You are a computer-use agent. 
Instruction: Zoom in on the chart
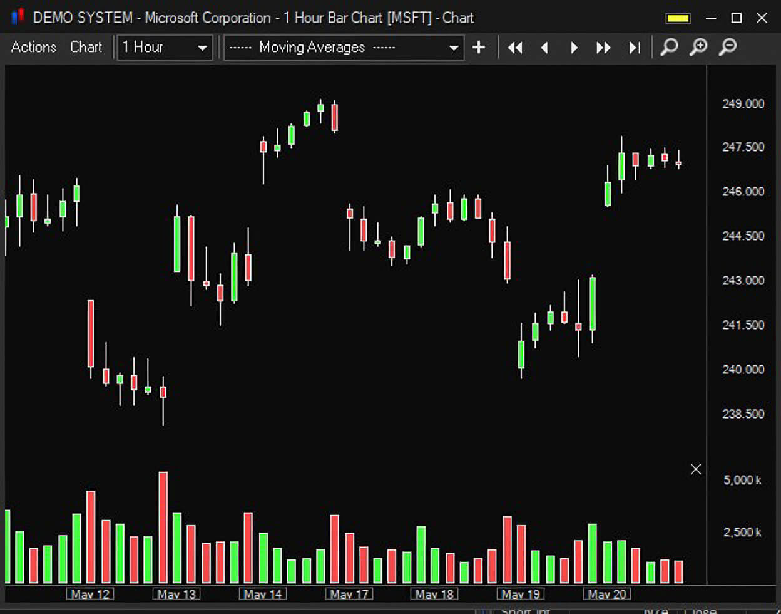[x=698, y=47]
